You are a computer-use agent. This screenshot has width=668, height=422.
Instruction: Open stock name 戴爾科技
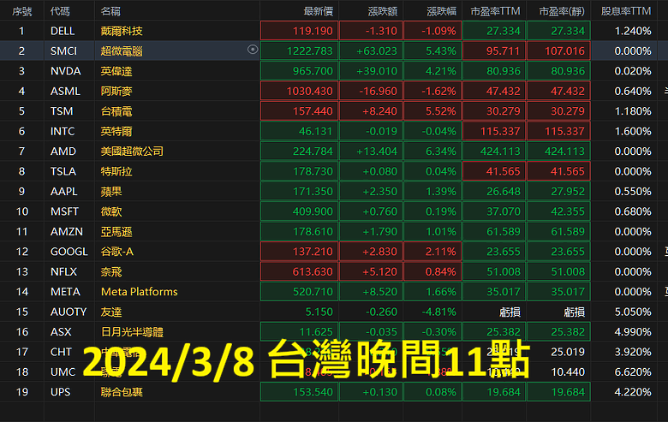click(x=122, y=31)
